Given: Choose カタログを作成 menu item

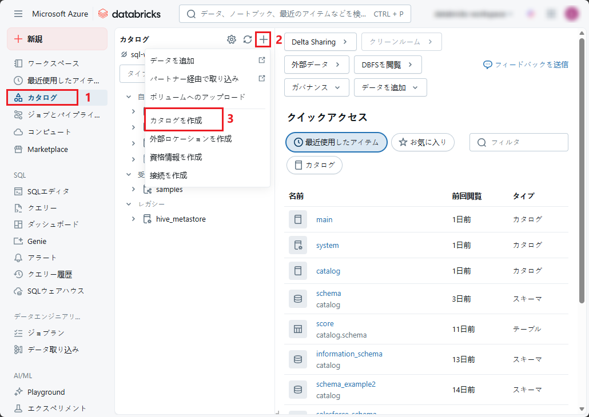Looking at the screenshot, I should coord(208,121).
